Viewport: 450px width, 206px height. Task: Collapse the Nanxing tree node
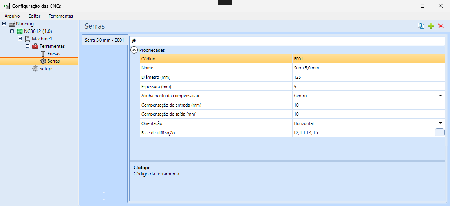[x=4, y=24]
